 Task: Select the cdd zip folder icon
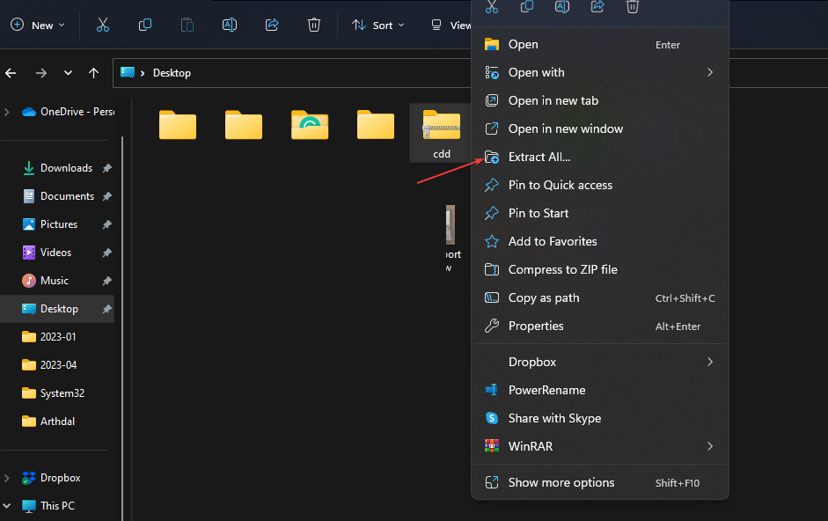point(441,128)
